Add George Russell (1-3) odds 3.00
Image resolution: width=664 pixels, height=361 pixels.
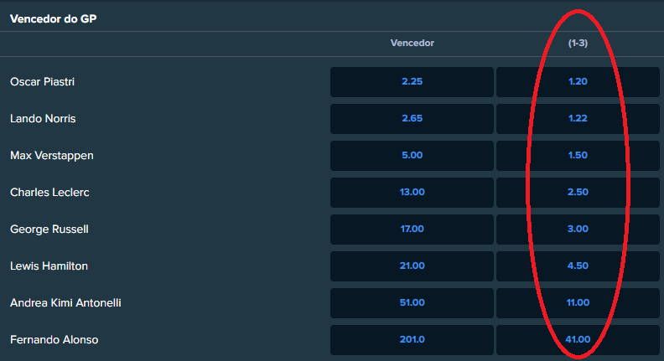(578, 229)
